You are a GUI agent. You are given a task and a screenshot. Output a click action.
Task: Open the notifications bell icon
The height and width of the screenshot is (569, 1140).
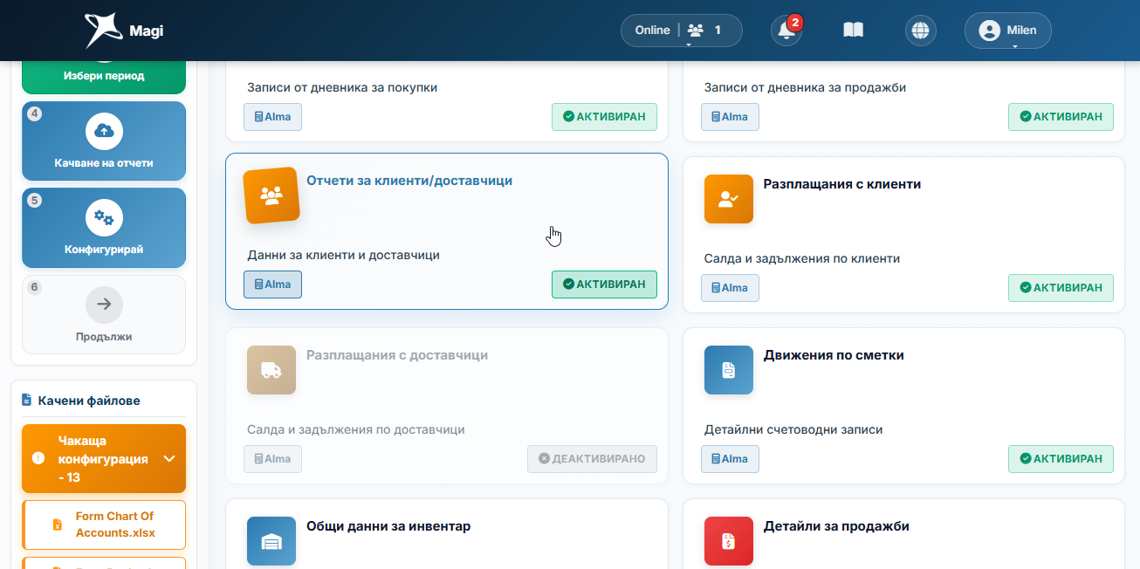[786, 31]
